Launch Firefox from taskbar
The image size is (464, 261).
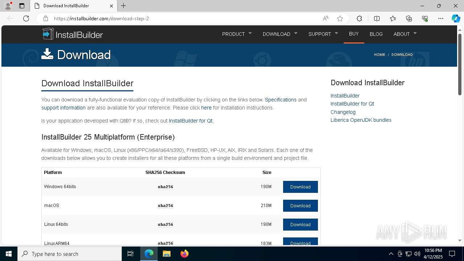point(184,254)
